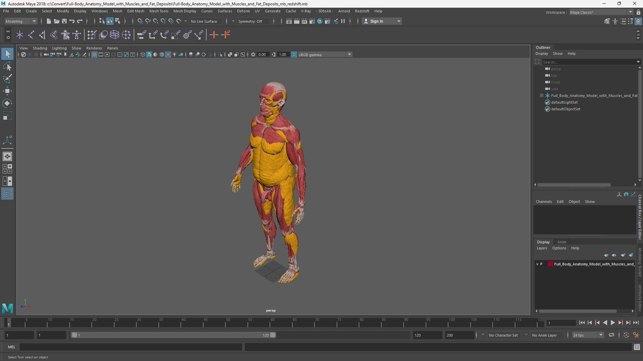Toggle use all lights in viewport
Image resolution: width=643 pixels, height=361 pixels.
point(174,54)
